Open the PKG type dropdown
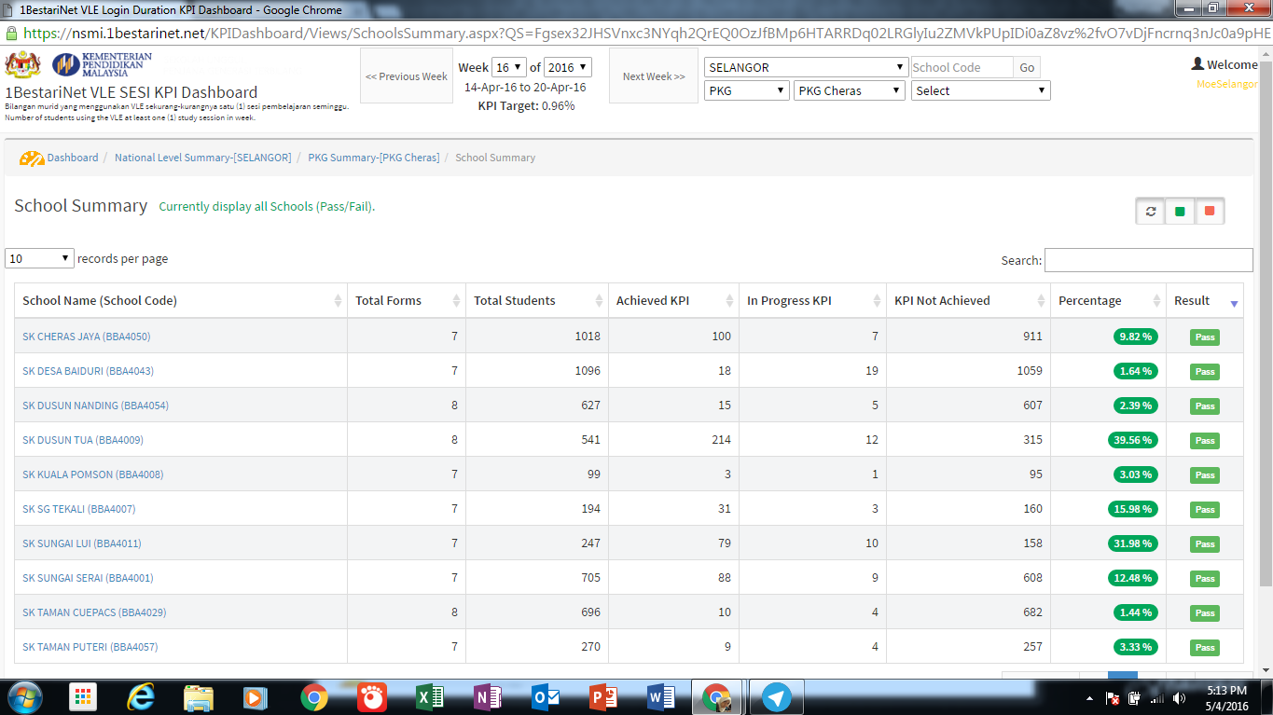Image resolution: width=1273 pixels, height=715 pixels. pos(748,90)
